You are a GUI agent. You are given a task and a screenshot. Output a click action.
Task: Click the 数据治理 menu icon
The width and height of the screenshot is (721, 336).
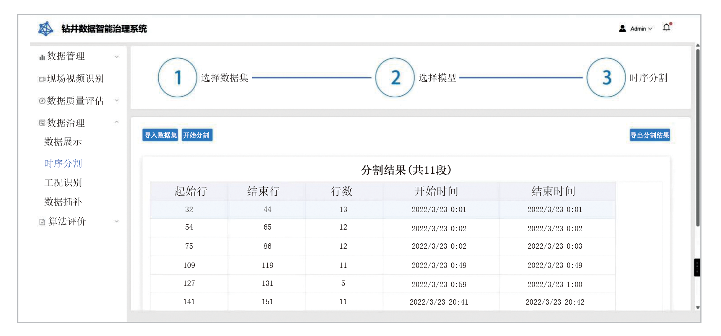(42, 123)
